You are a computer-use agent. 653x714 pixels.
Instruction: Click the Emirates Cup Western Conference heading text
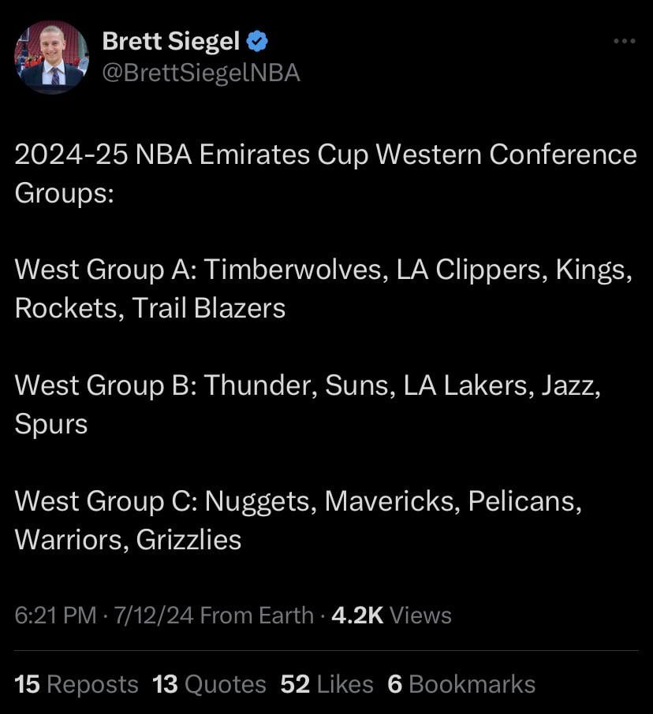pos(325,155)
